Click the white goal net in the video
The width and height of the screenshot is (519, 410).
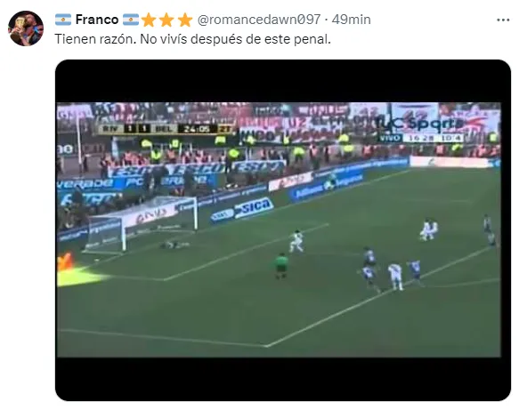coord(142,222)
